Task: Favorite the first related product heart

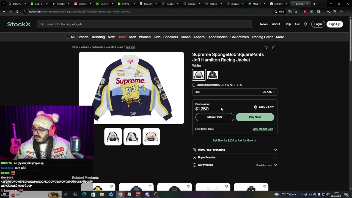Action: click(111, 186)
